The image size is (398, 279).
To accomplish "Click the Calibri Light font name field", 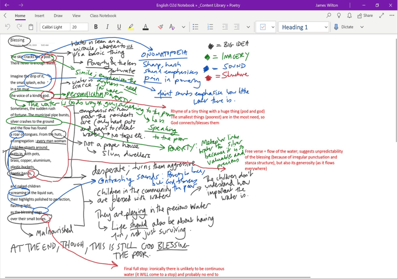I will coord(55,27).
